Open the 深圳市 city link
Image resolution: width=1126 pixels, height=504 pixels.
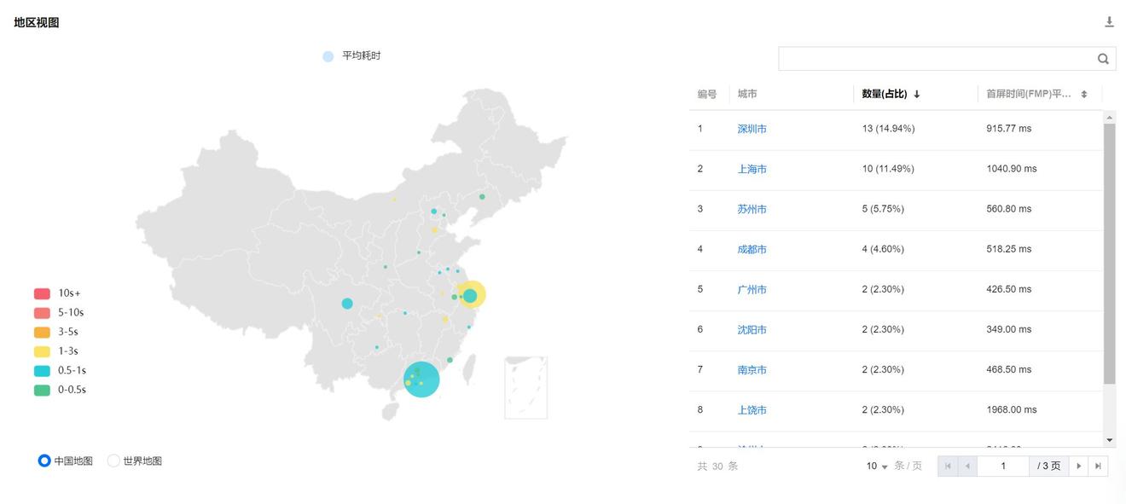pyautogui.click(x=752, y=130)
